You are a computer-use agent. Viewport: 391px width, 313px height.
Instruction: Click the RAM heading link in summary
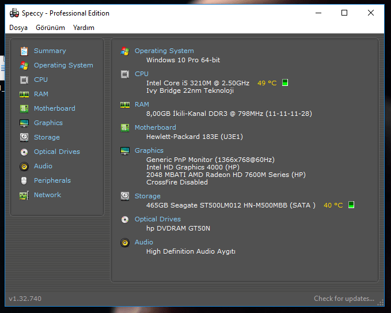(142, 104)
